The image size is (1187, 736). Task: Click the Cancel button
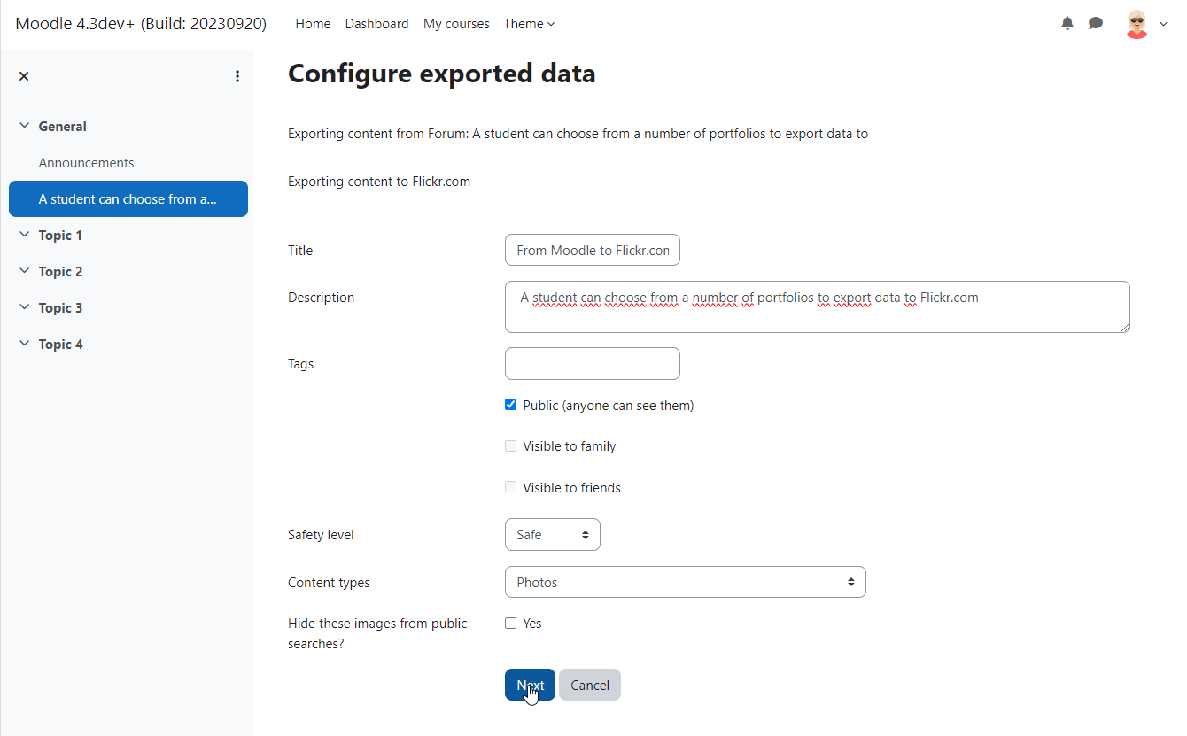(x=590, y=685)
